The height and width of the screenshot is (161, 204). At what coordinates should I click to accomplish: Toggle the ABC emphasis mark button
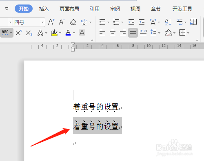click(x=5, y=33)
